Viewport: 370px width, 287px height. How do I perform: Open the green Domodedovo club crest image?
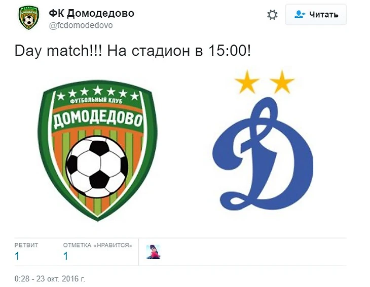[x=97, y=151]
